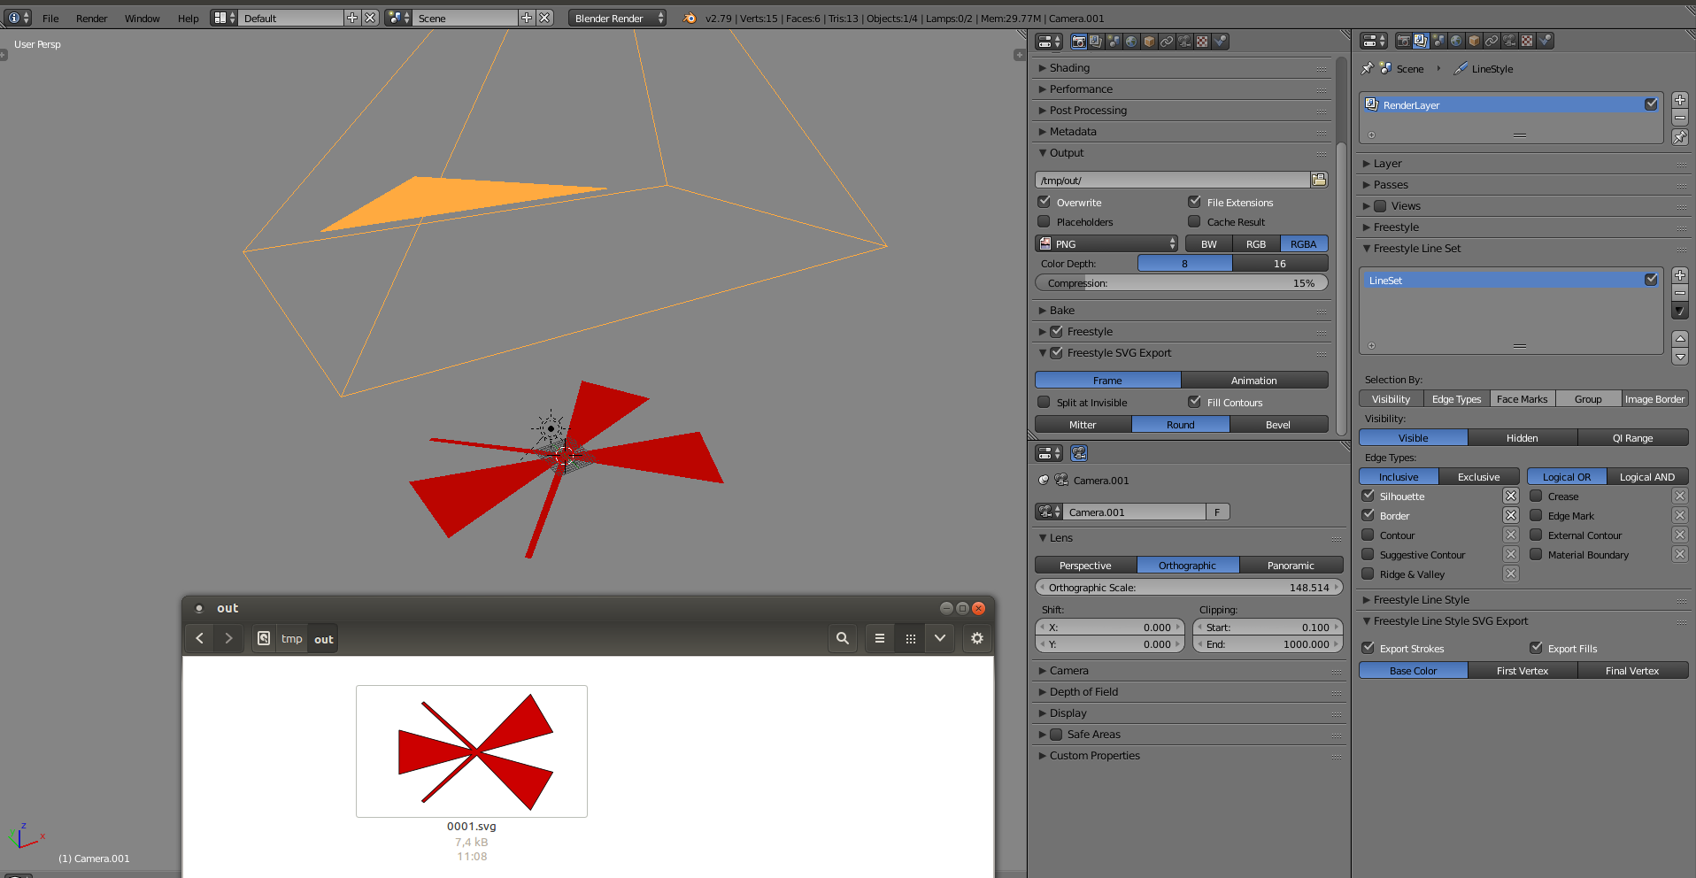Toggle the pin icon next to the Scene breadcrumb
Viewport: 1696px width, 878px height.
coord(1368,68)
